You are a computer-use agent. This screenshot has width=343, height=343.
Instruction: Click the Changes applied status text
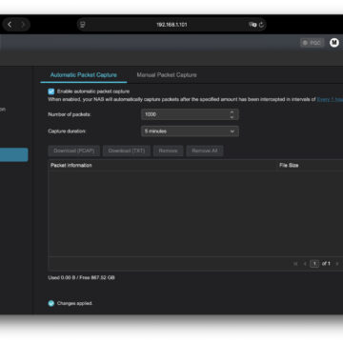click(74, 303)
